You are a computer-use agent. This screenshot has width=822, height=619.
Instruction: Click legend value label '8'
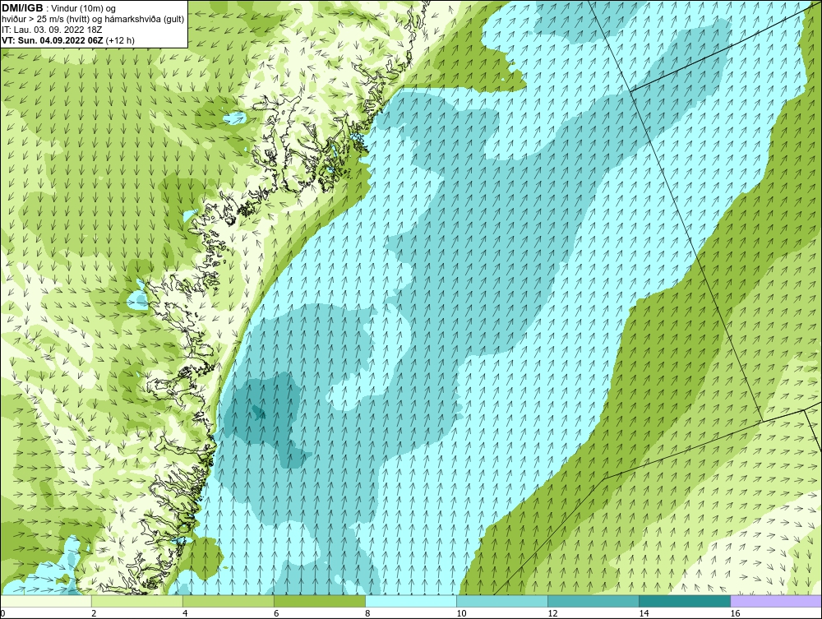367,614
